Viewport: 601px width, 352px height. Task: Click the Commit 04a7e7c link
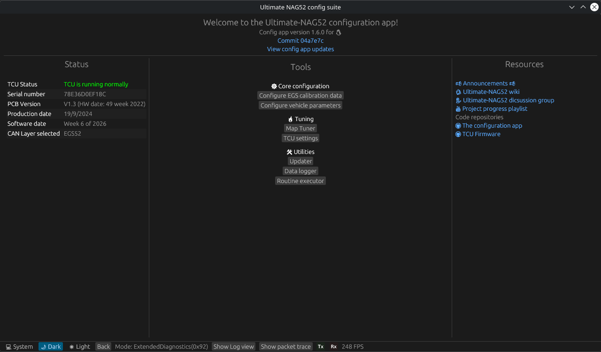[x=300, y=41]
